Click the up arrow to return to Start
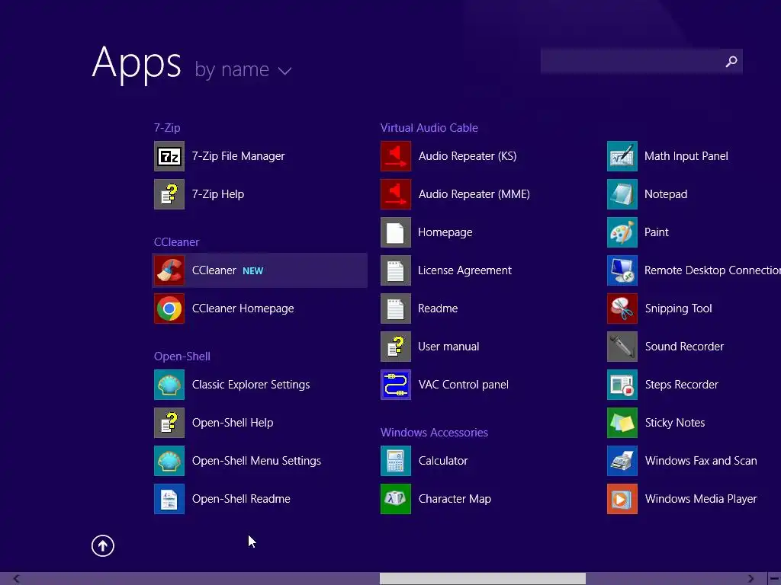 [x=103, y=545]
